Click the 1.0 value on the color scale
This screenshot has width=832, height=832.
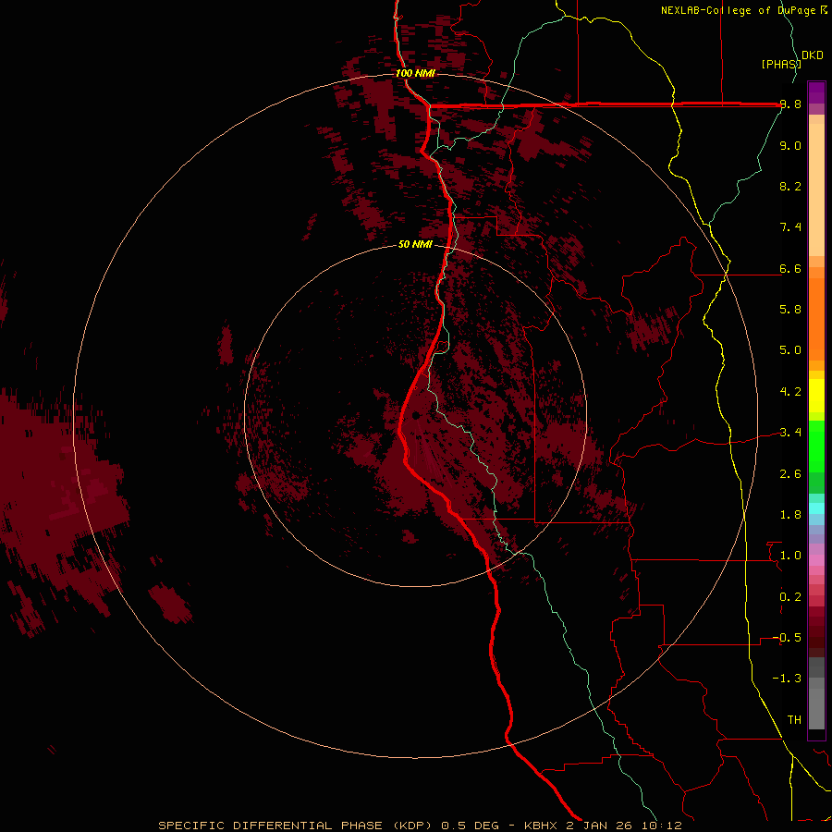click(x=790, y=556)
